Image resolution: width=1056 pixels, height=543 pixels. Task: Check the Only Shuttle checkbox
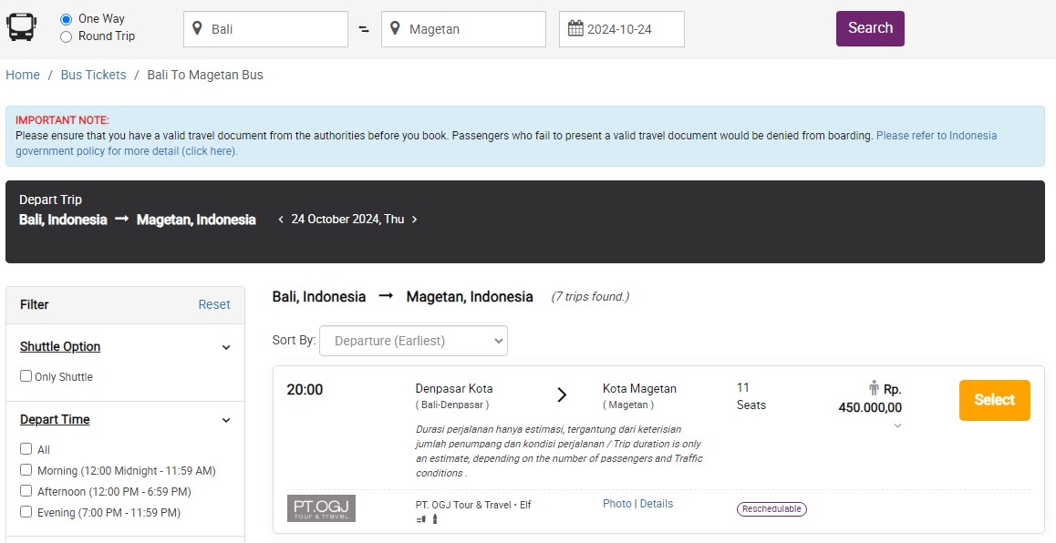[x=26, y=376]
